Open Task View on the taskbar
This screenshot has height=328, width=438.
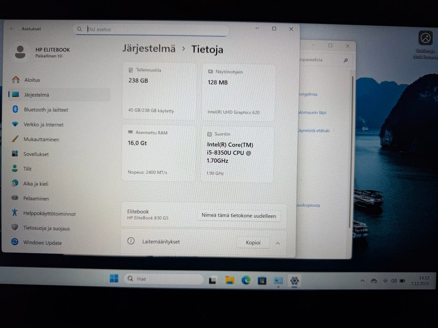(213, 280)
